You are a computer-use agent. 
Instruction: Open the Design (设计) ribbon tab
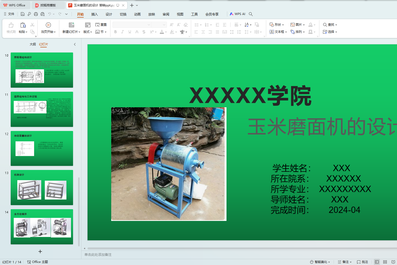tap(109, 14)
